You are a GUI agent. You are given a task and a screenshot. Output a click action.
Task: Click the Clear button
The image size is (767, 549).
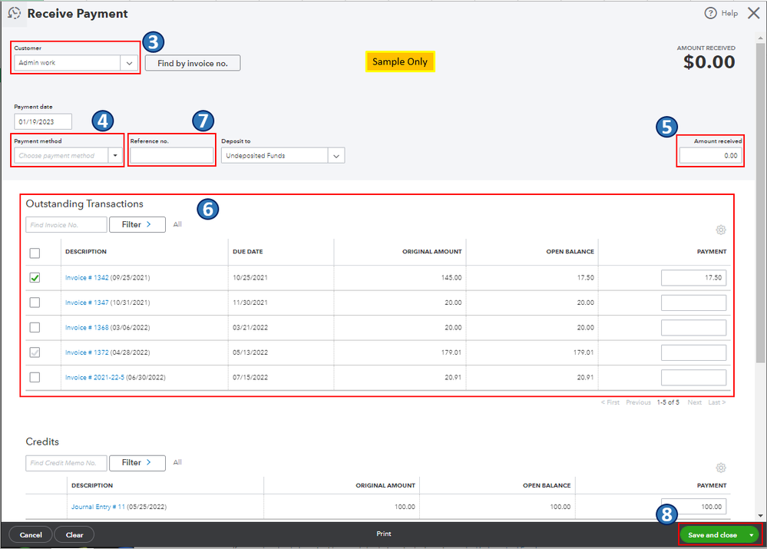tap(74, 535)
